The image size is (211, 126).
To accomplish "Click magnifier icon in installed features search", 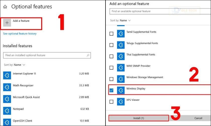I will pos(88,55).
